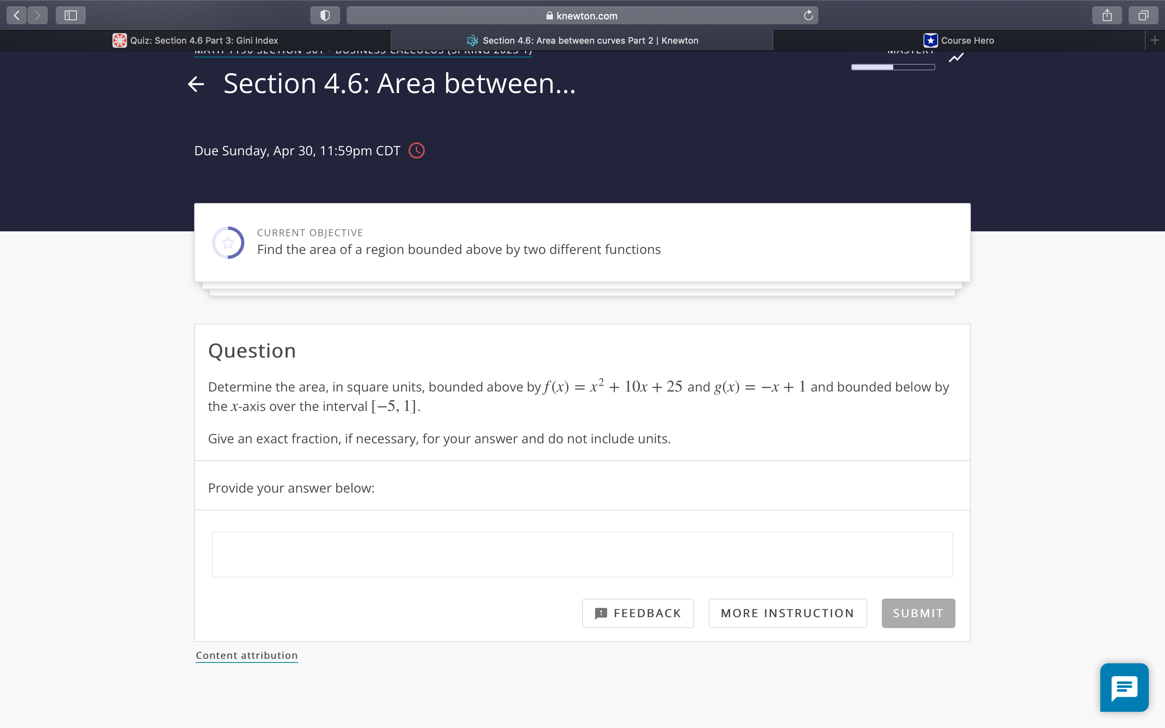Viewport: 1165px width, 728px height.
Task: Click the current objective star circle
Action: [x=228, y=243]
